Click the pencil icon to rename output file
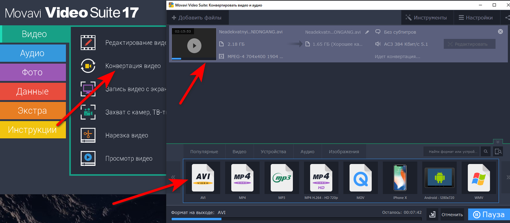Image resolution: width=510 pixels, height=223 pixels. click(367, 32)
